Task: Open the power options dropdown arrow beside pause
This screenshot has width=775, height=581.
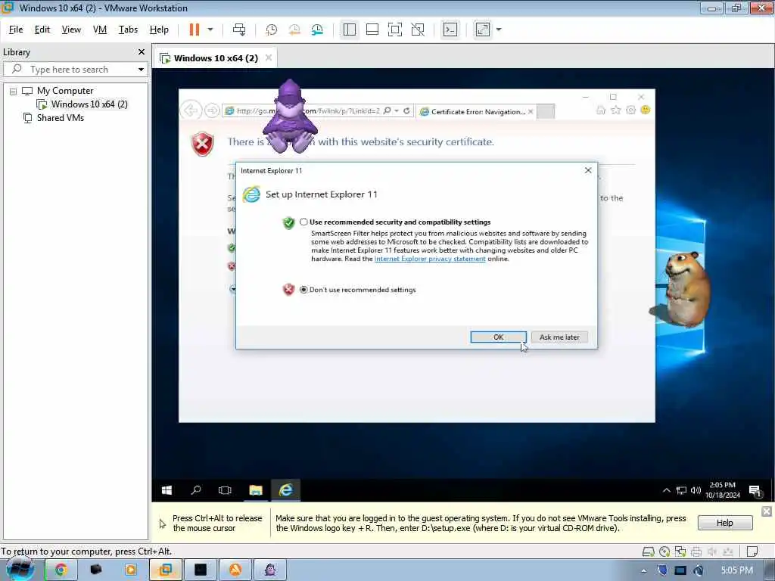Action: coord(210,30)
